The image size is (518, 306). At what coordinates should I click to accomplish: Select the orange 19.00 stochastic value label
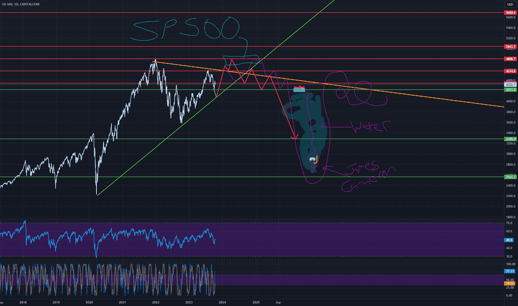click(x=510, y=284)
